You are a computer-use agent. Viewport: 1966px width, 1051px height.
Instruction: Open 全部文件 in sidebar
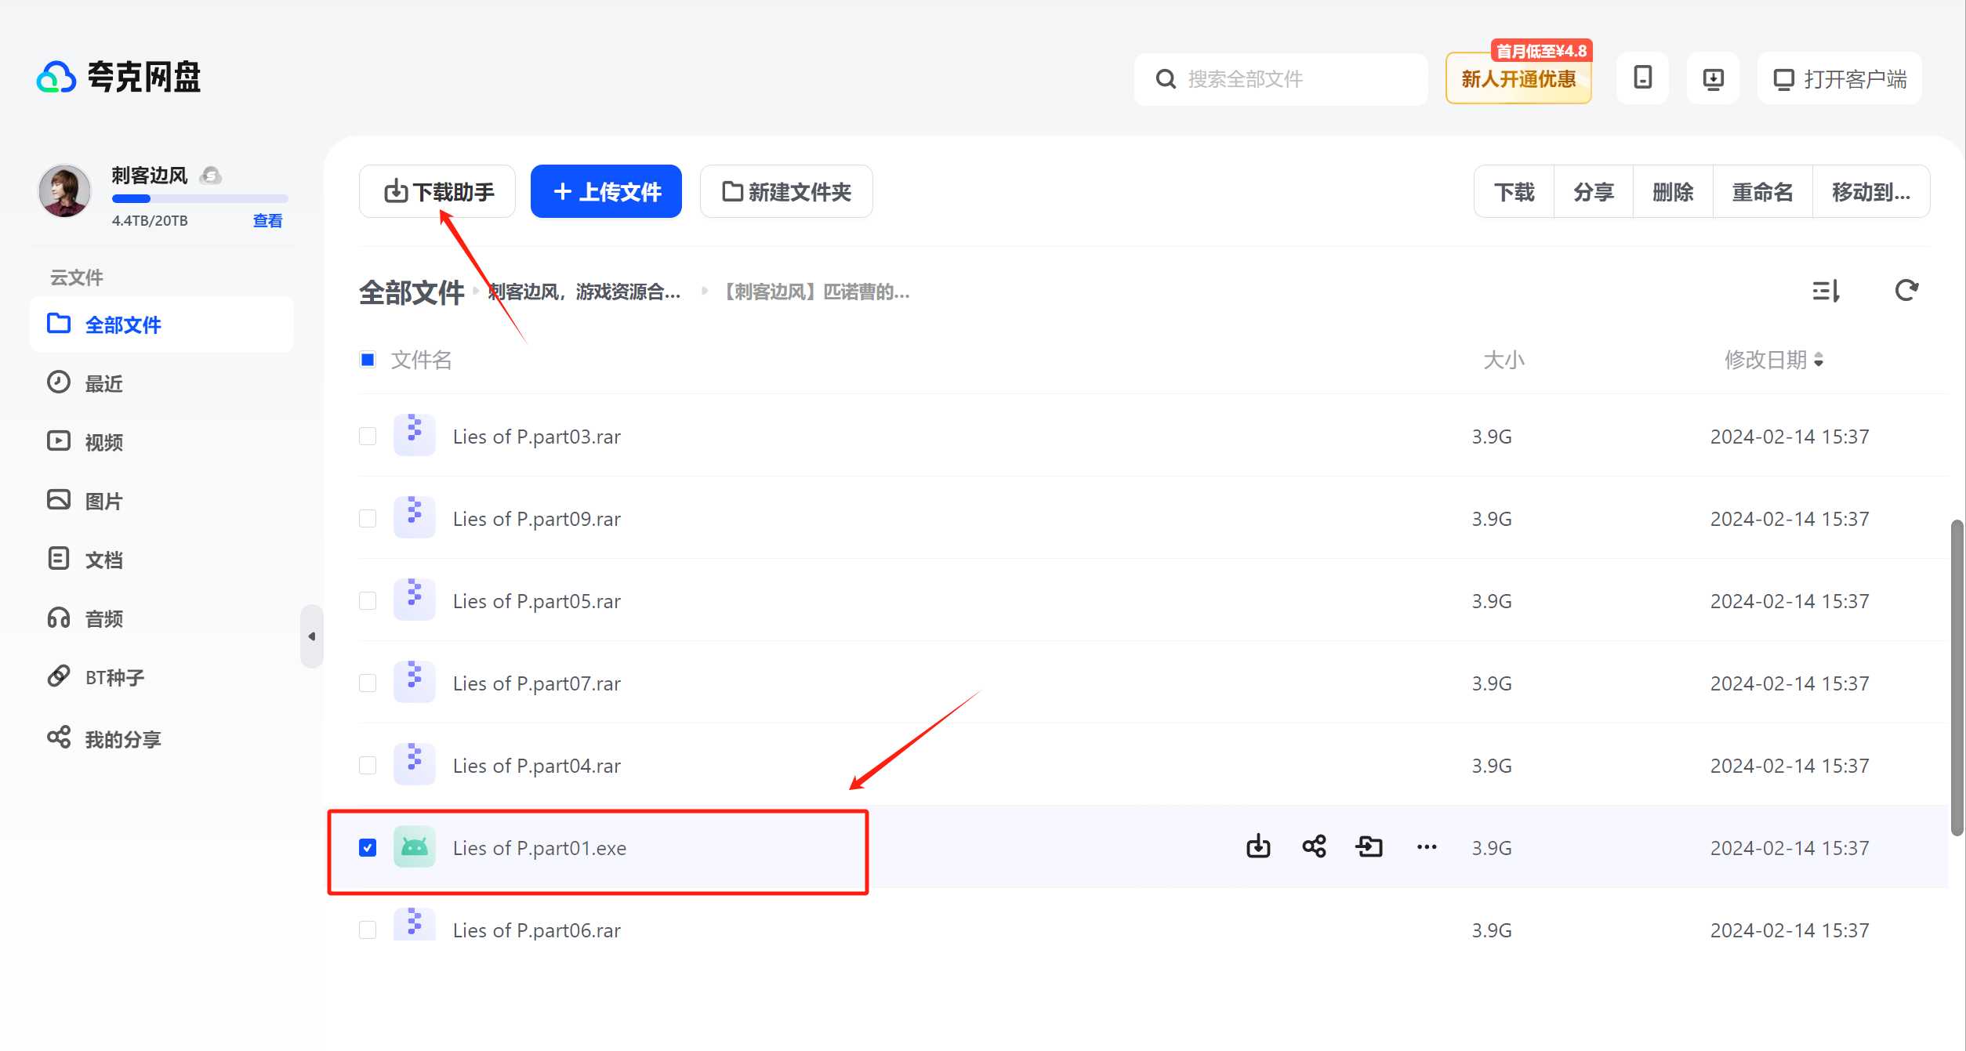(161, 324)
